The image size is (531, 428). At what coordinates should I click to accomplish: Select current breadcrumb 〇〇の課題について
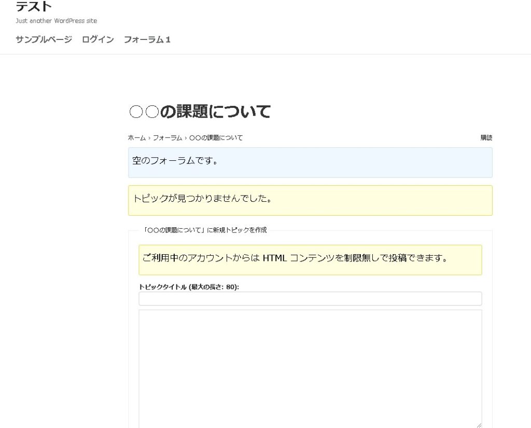[216, 138]
